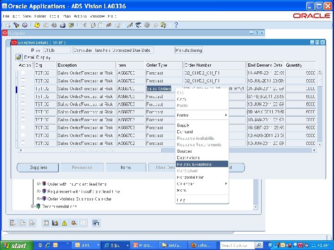Click the Firefox taskbar window button
Viewport: 334px width, 250px height.
coord(203,245)
